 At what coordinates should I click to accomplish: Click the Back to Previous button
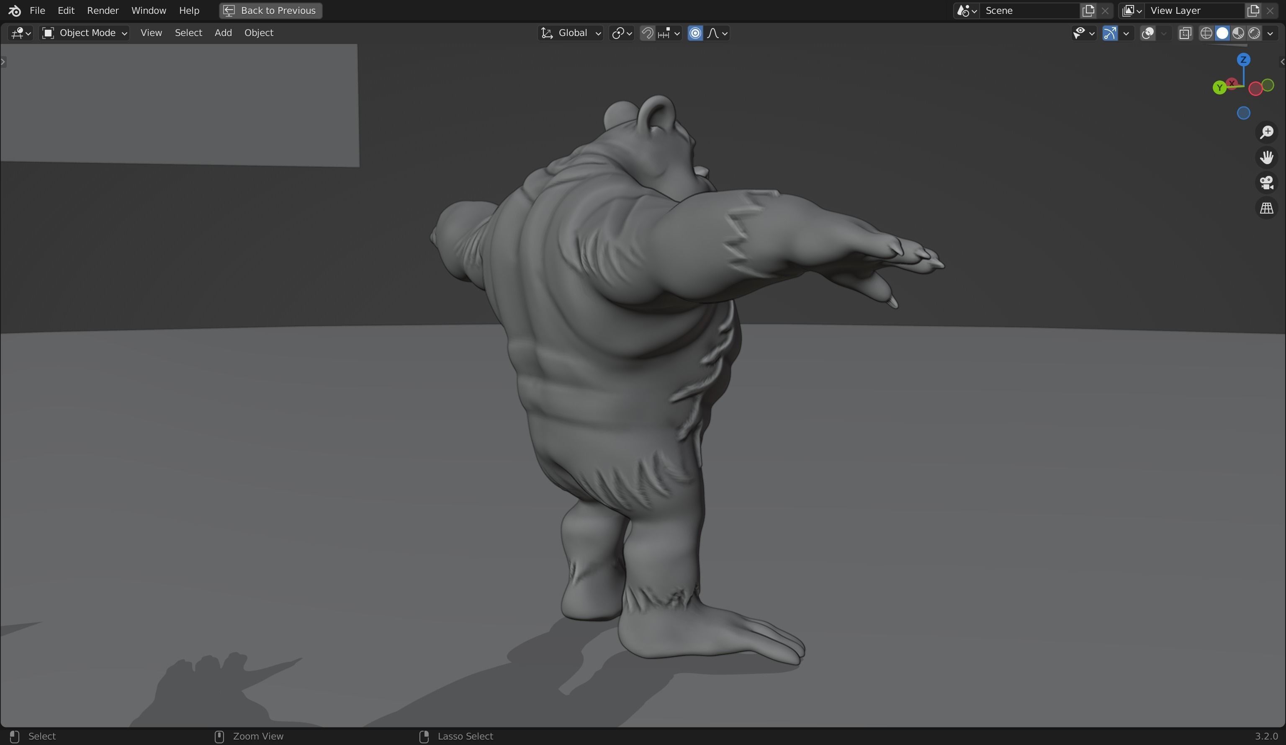point(270,11)
